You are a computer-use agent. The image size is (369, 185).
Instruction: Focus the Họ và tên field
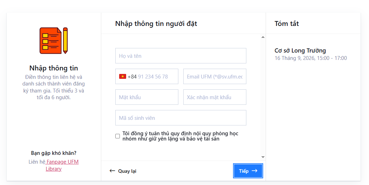point(181,56)
